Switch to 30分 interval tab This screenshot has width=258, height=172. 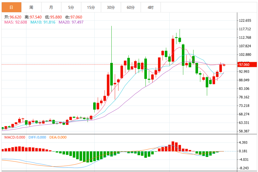111,7
